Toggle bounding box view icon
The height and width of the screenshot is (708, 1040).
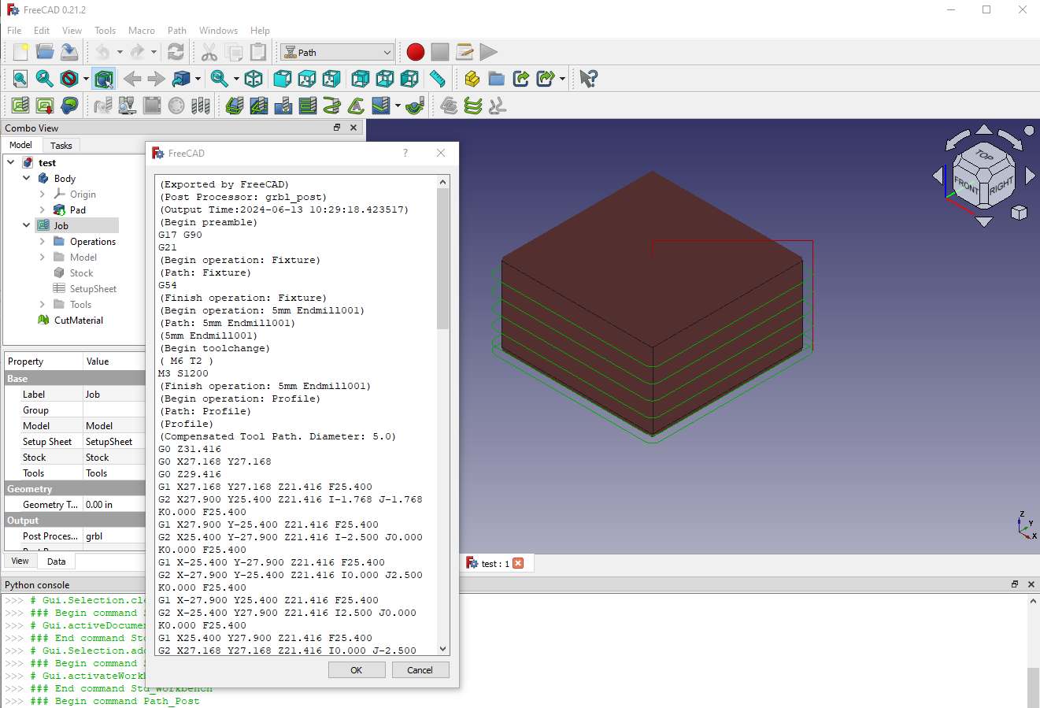103,79
